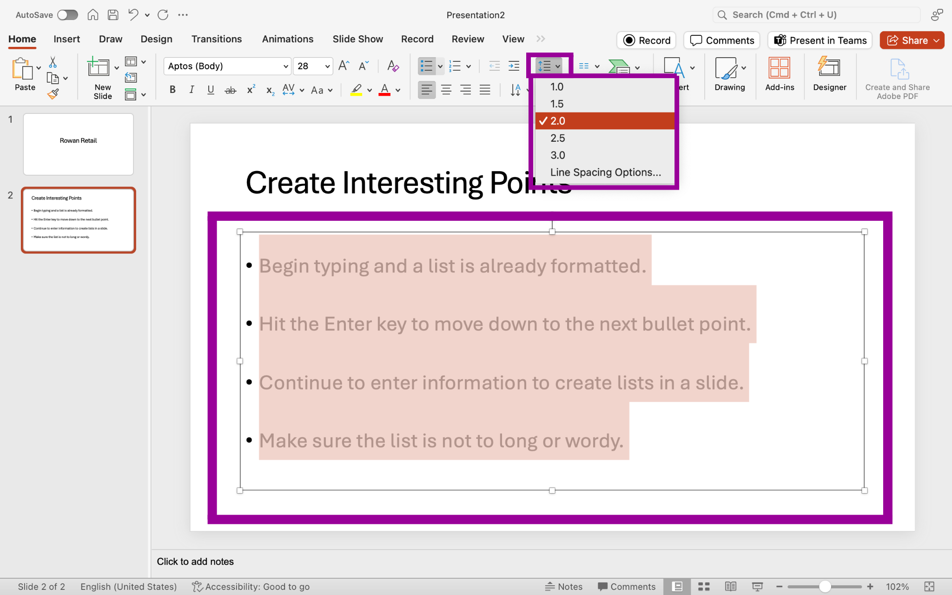The width and height of the screenshot is (952, 595).
Task: Open the Drawing tools icon
Action: coord(726,68)
